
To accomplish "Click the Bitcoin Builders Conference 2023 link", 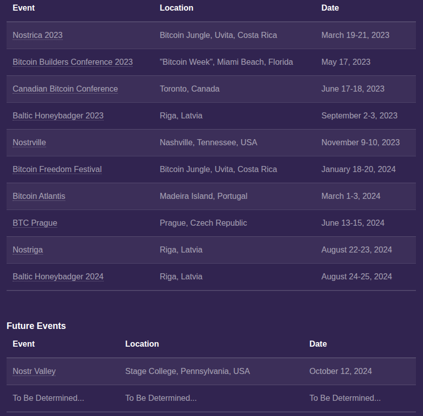I will point(72,62).
